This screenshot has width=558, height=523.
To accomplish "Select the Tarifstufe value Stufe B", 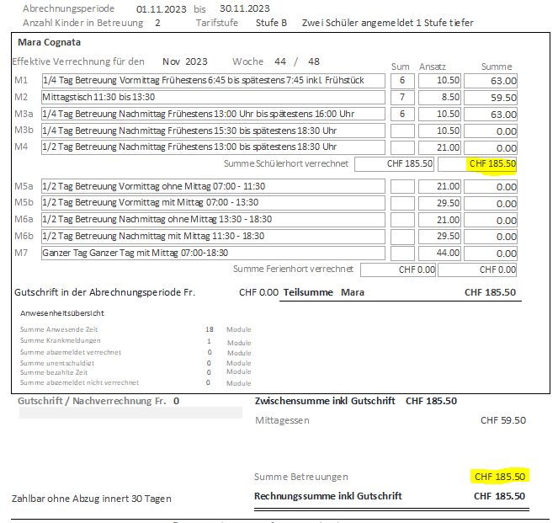I will coord(271,22).
